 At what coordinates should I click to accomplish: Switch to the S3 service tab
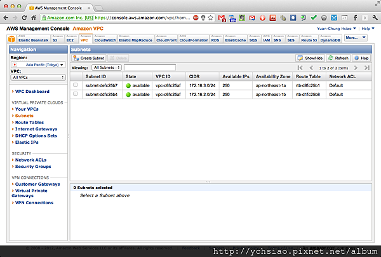pyautogui.click(x=58, y=39)
